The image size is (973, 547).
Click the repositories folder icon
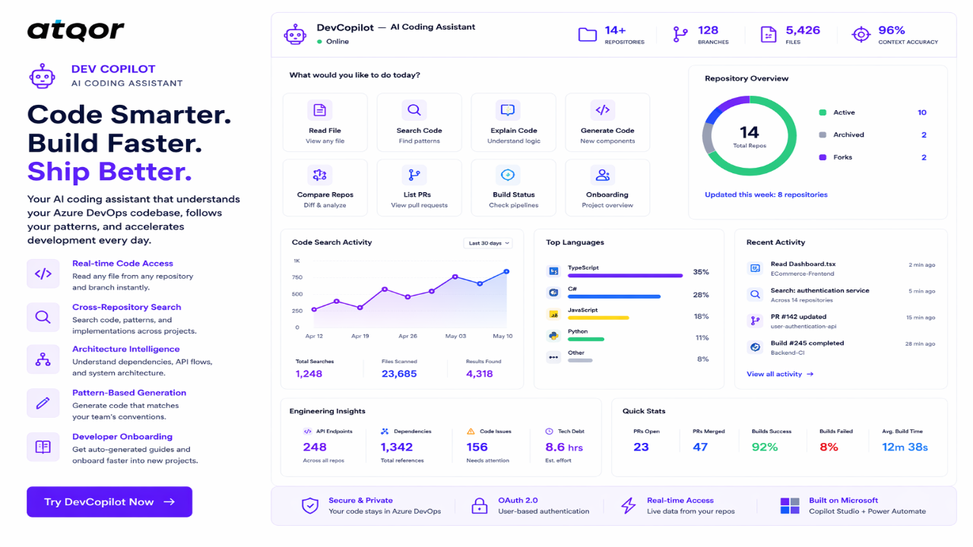(x=587, y=34)
